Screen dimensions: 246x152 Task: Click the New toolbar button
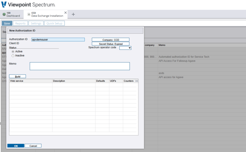(x=7, y=23)
